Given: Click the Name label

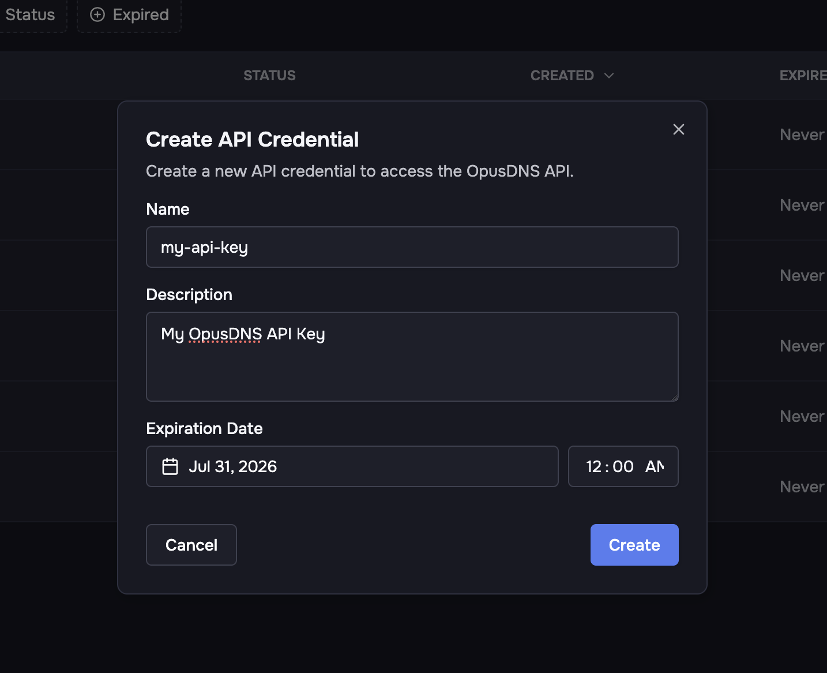Looking at the screenshot, I should coord(168,209).
